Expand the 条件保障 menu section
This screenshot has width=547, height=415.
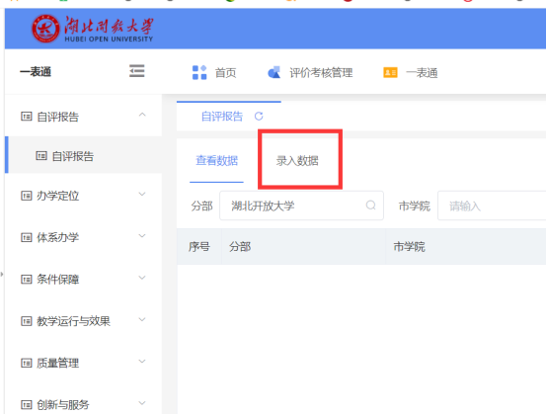click(142, 279)
